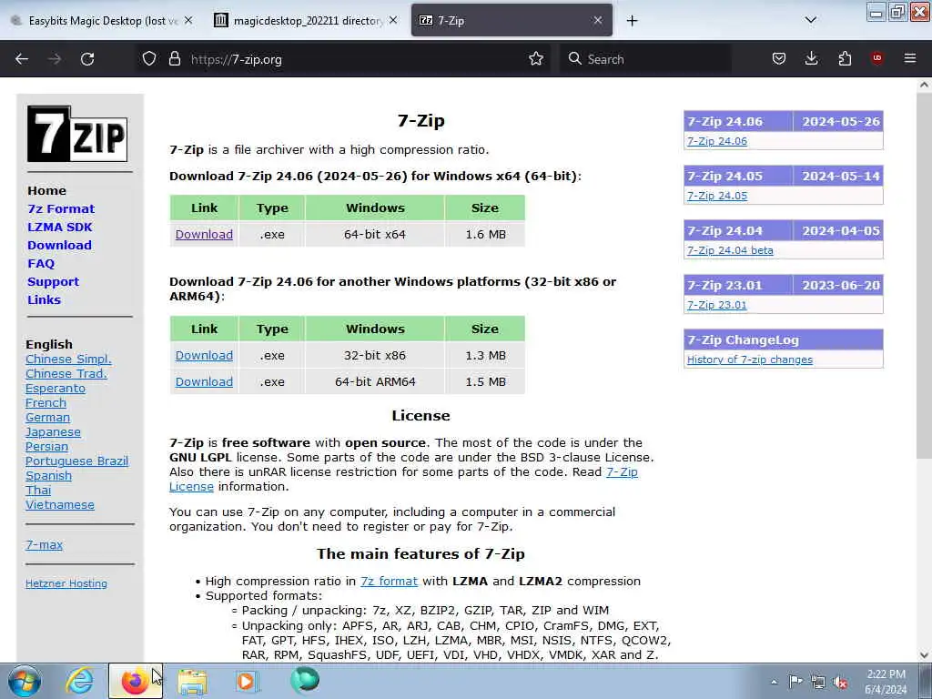Show hidden system tray icons arrow
The image size is (932, 699).
[x=774, y=682]
